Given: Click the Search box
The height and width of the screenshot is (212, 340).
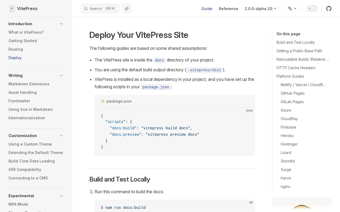Looking at the screenshot, I should click(x=100, y=8).
